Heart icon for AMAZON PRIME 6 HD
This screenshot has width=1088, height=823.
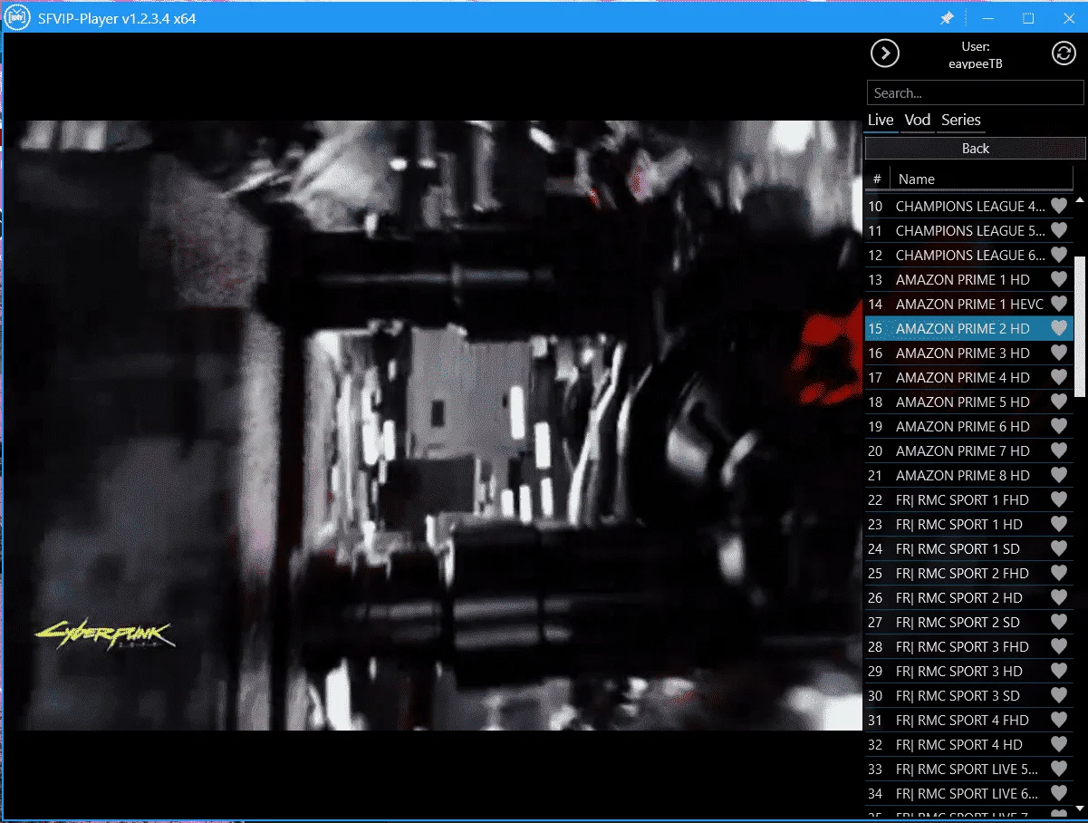point(1058,426)
